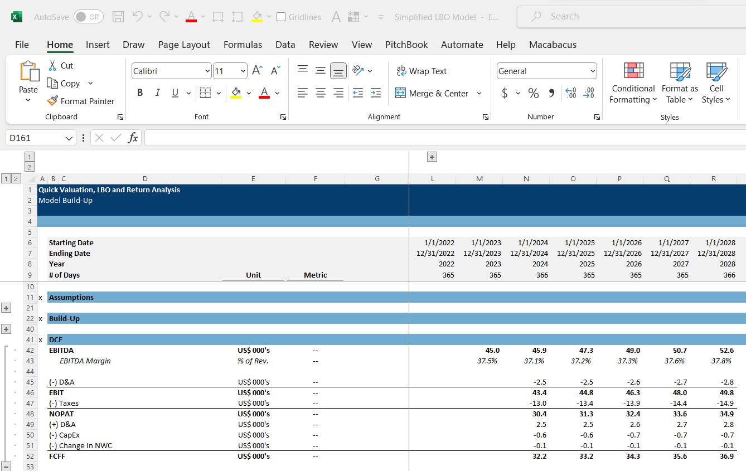746x471 pixels.
Task: Toggle bold formatting
Action: pyautogui.click(x=140, y=92)
